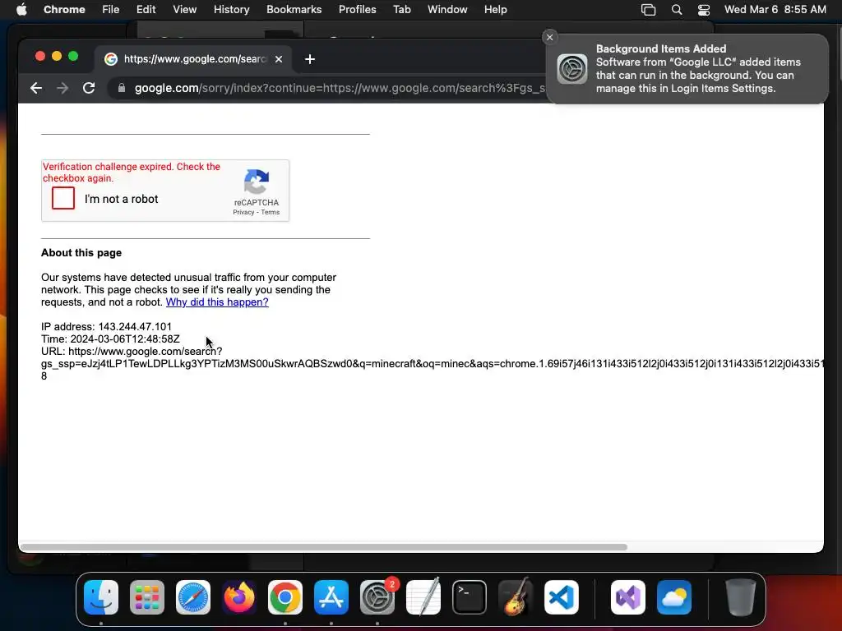Open TextEdit from the Dock

point(423,597)
